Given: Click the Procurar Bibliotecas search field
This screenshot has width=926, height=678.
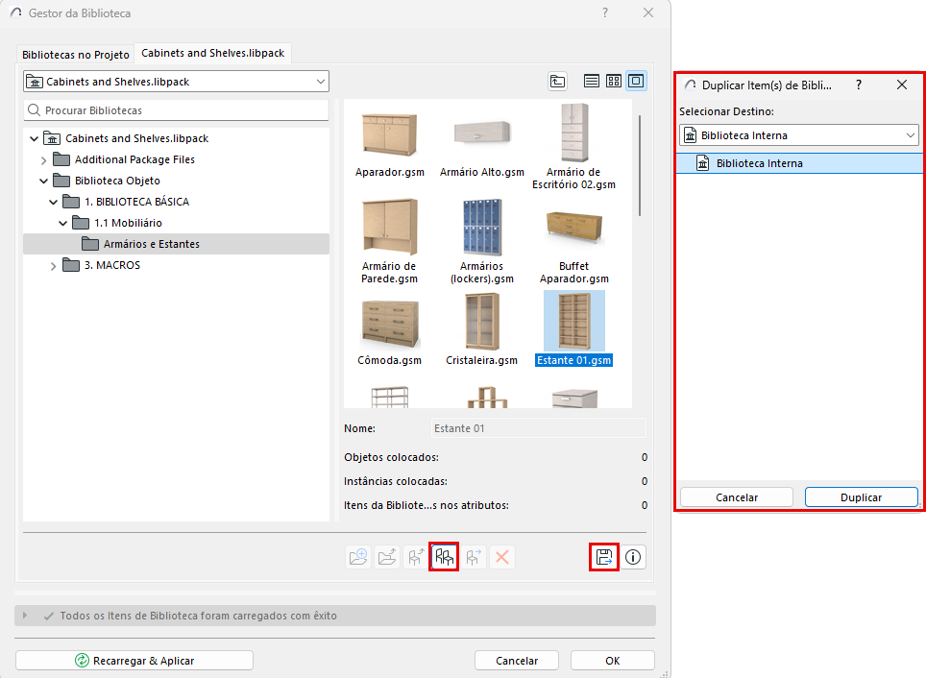Looking at the screenshot, I should (x=176, y=110).
